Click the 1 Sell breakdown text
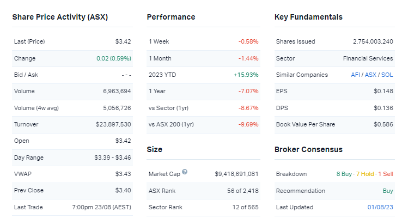This screenshot has width=408, height=224. coord(385,174)
